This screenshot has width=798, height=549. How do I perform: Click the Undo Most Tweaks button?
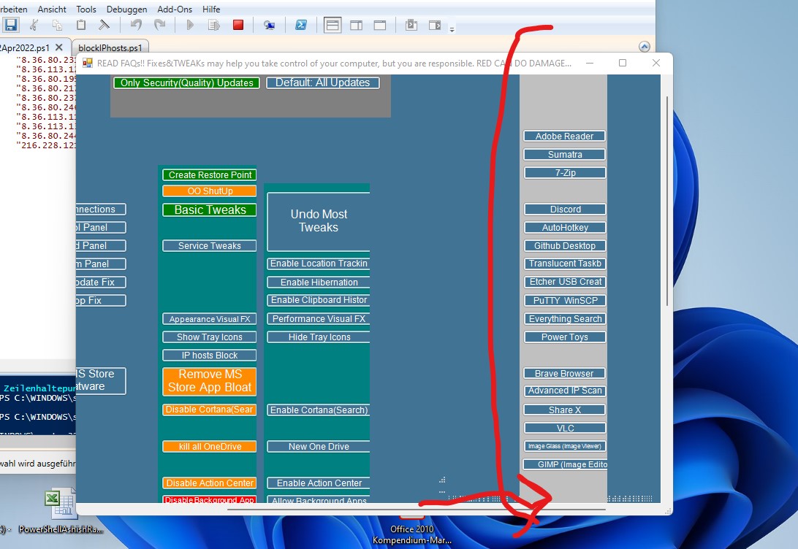(319, 221)
